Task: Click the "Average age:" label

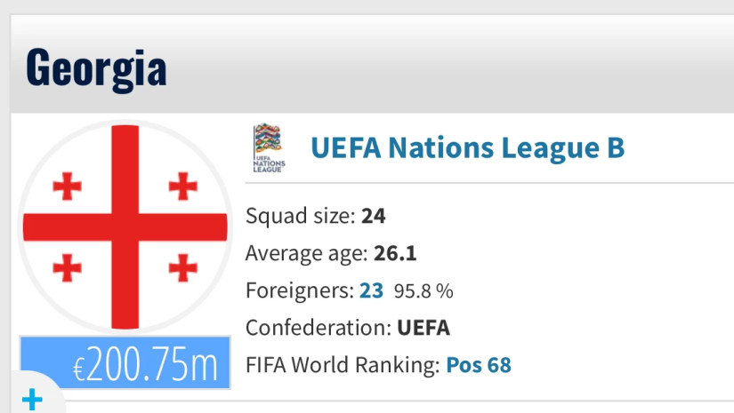Action: (x=306, y=253)
